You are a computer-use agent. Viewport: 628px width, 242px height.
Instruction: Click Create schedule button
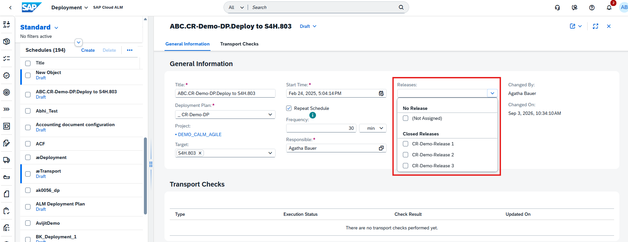[x=88, y=50]
